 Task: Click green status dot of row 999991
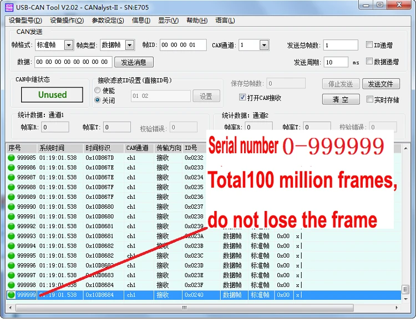coord(11,217)
